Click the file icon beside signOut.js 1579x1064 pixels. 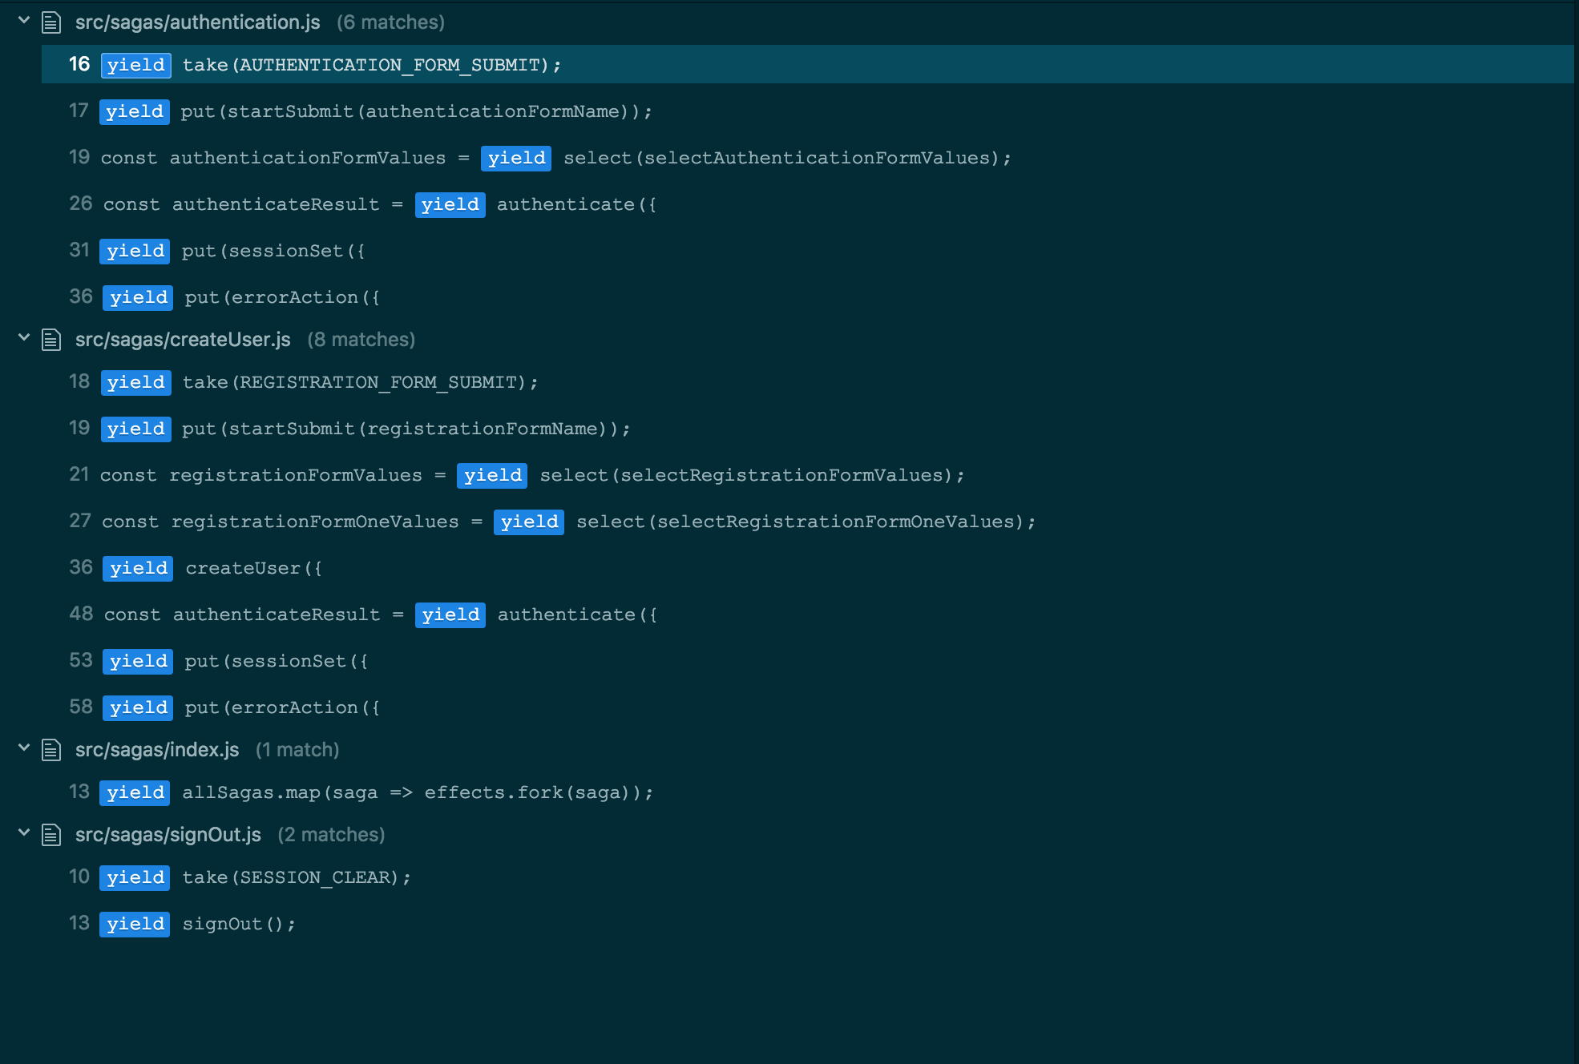pyautogui.click(x=50, y=834)
